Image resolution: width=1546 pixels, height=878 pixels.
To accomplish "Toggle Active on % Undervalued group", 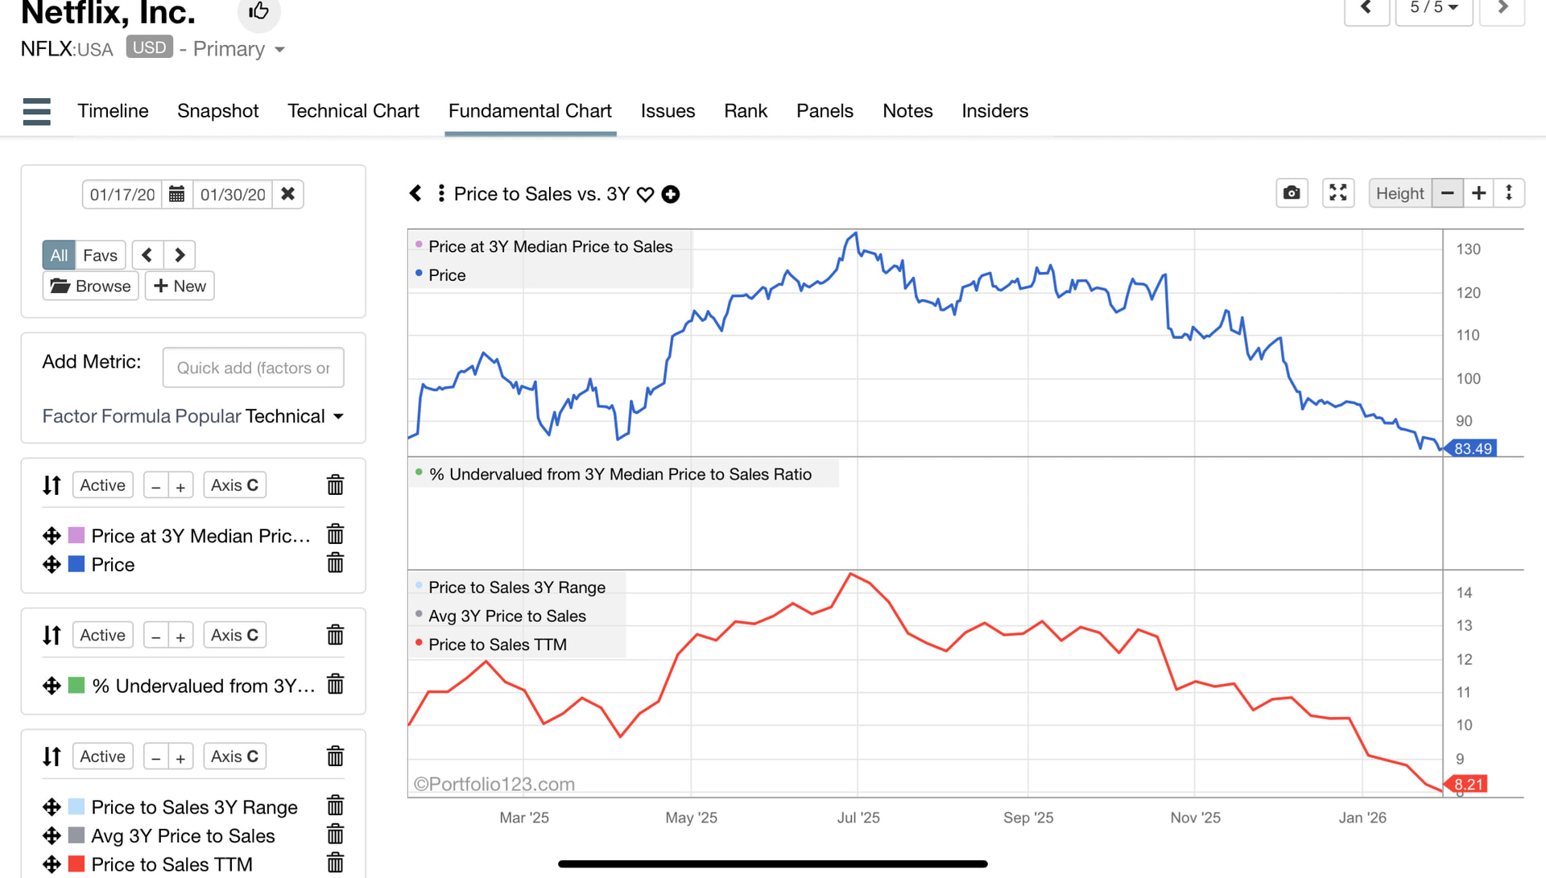I will coord(102,635).
